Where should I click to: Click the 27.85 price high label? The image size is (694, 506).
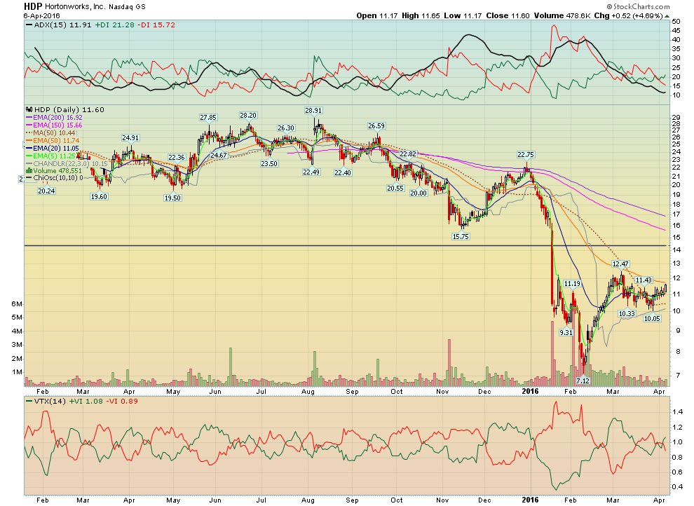[x=208, y=117]
